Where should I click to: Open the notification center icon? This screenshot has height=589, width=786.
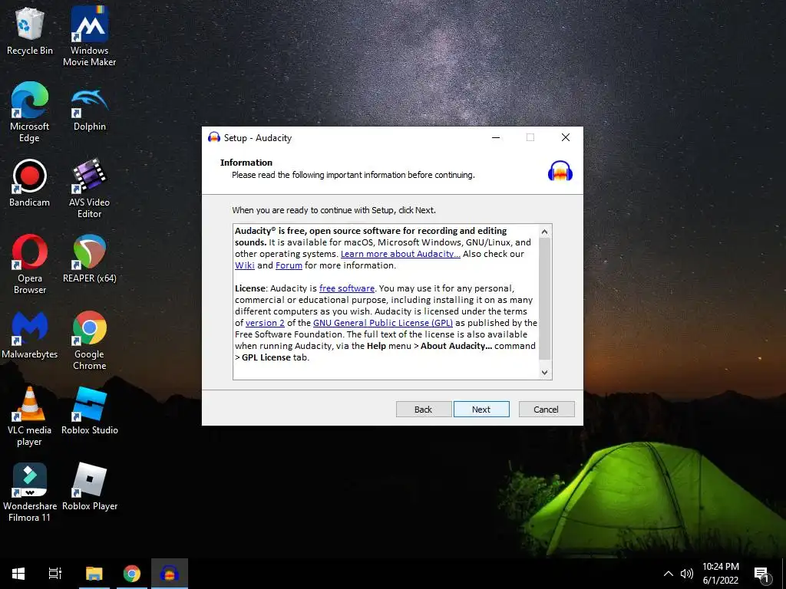(x=762, y=574)
